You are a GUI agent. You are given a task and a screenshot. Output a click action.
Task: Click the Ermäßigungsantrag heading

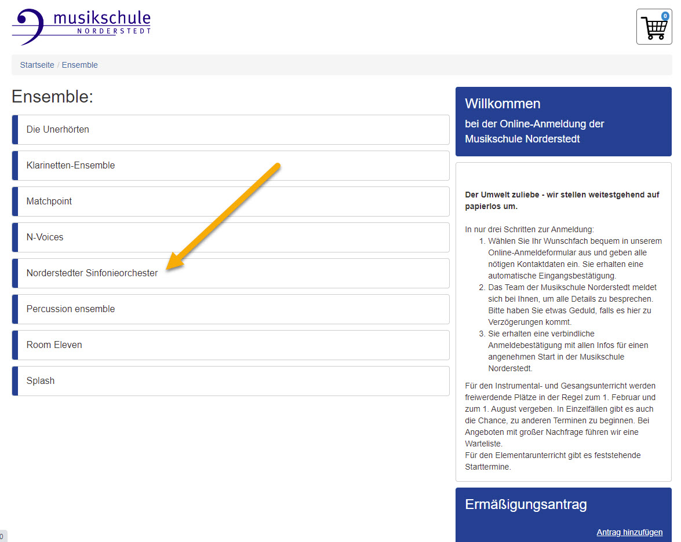pyautogui.click(x=526, y=504)
